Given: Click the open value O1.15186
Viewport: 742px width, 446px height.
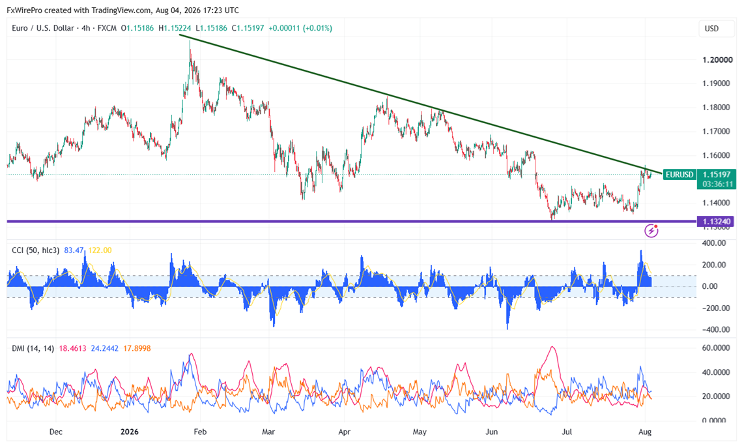Looking at the screenshot, I should point(137,29).
